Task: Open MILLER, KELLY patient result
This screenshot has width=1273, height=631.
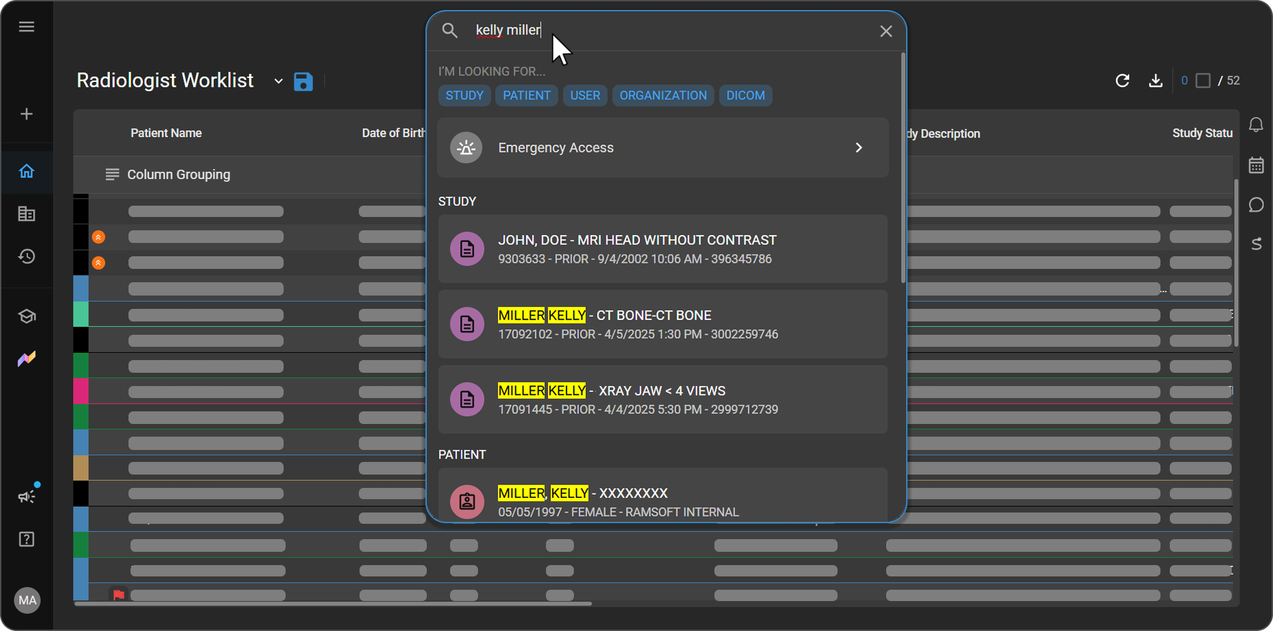Action: [663, 495]
